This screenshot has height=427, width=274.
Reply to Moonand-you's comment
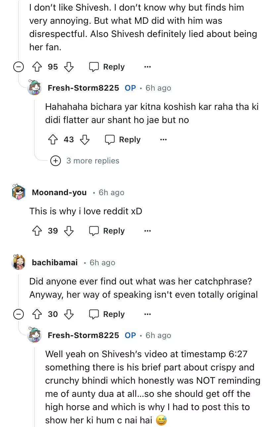click(x=107, y=231)
